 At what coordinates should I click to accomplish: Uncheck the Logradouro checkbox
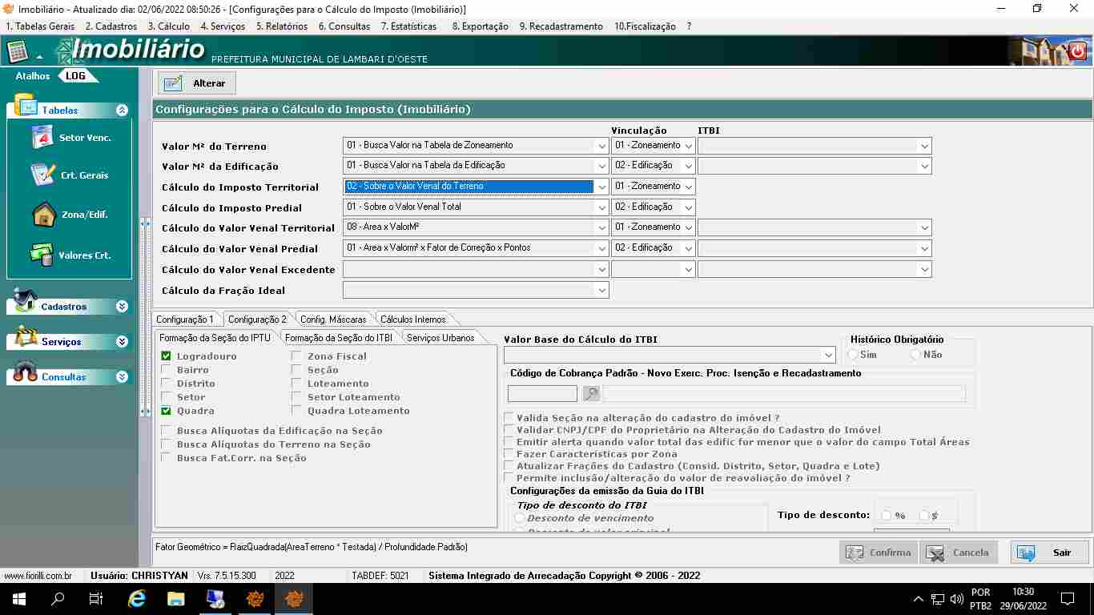[166, 356]
